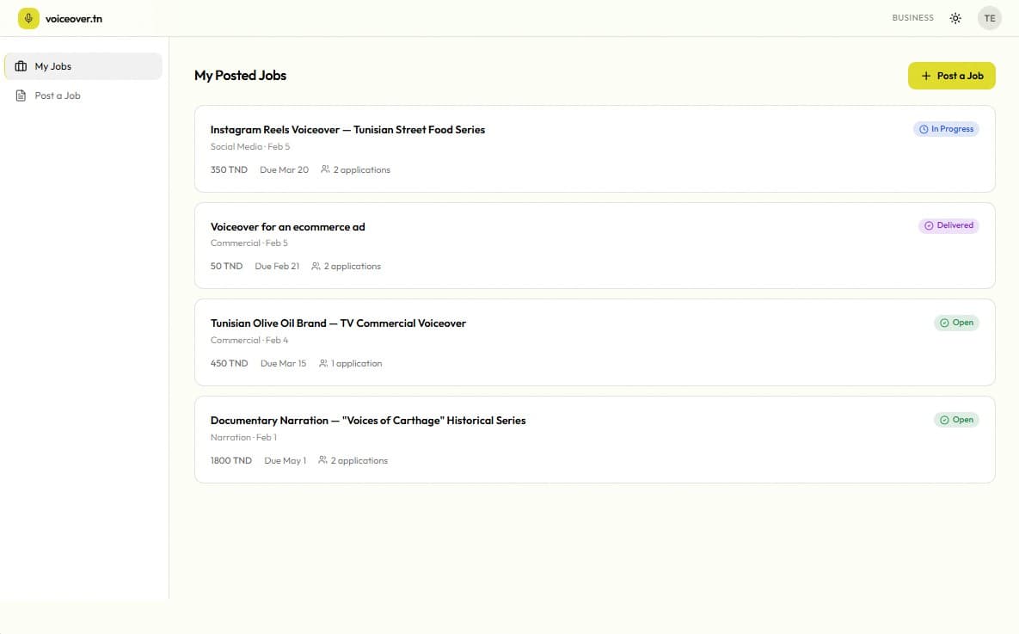Click the clock icon in the In Progress badge
Image resolution: width=1019 pixels, height=634 pixels.
pyautogui.click(x=922, y=128)
